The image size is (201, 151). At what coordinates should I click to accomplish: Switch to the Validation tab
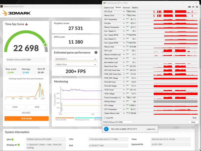click(x=135, y=8)
